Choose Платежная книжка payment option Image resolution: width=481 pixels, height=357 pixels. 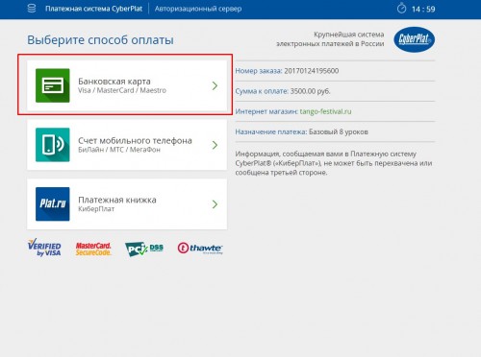point(127,204)
